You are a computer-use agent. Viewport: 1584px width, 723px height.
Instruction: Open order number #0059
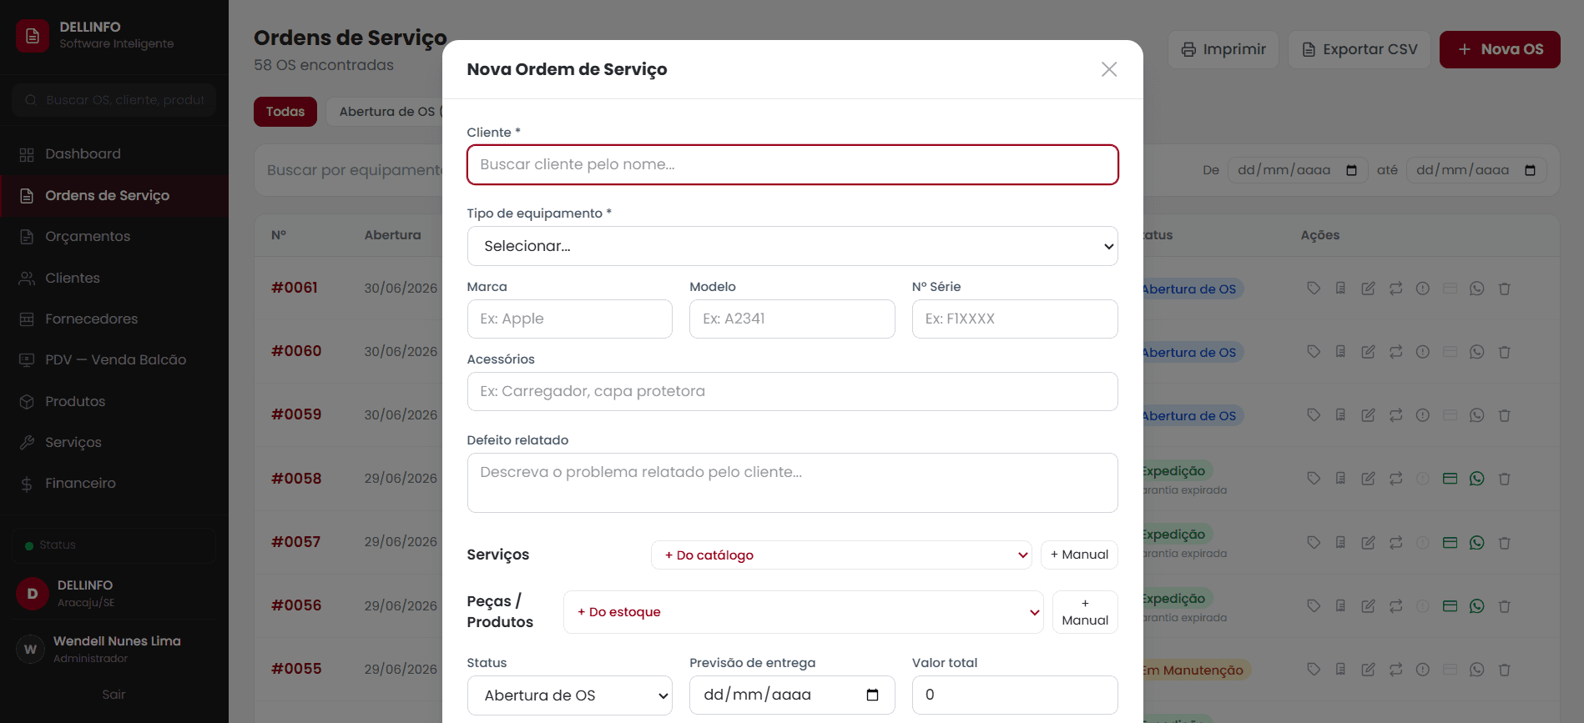tap(296, 414)
